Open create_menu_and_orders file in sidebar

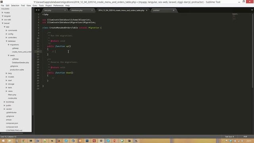(22, 52)
